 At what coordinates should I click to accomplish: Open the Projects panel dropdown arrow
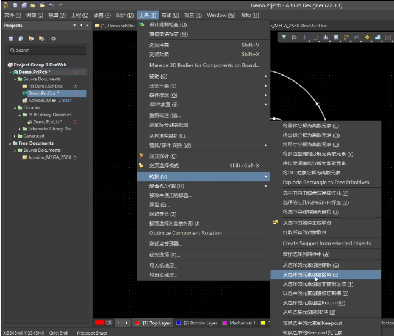coord(74,26)
